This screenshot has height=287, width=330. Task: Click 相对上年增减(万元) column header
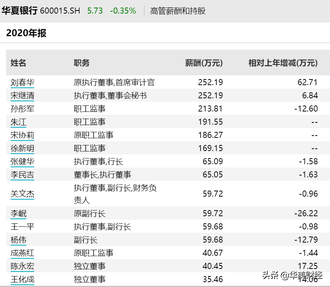[x=283, y=63]
